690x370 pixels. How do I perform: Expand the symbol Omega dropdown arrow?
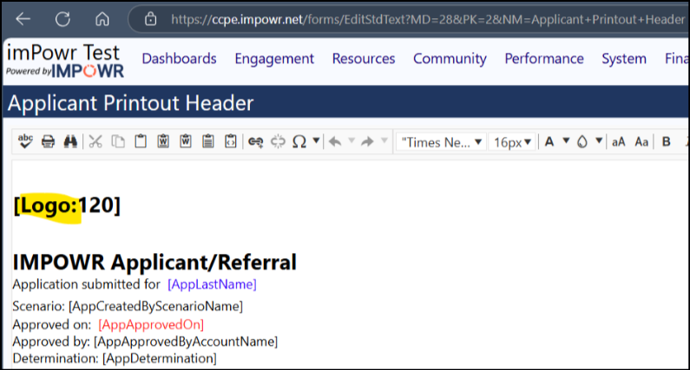point(316,141)
